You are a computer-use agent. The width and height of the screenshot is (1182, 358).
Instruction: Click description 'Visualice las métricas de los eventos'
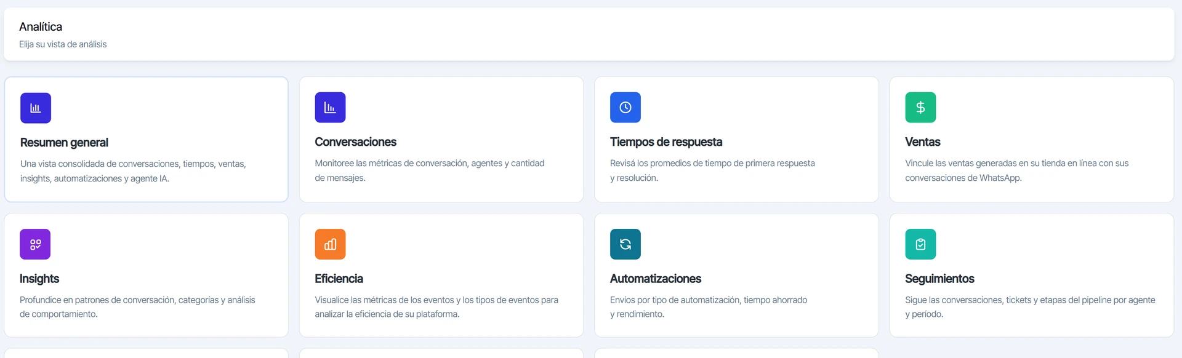pyautogui.click(x=436, y=307)
